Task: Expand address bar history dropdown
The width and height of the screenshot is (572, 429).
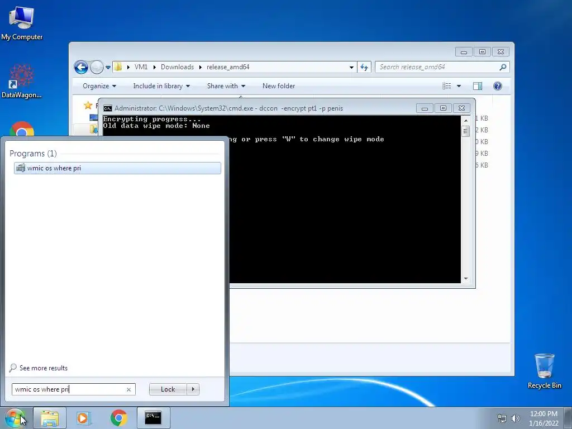Action: pos(351,67)
